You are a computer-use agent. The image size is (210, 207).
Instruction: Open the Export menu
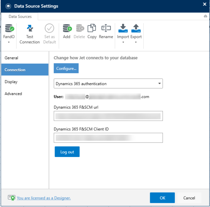[x=136, y=34]
